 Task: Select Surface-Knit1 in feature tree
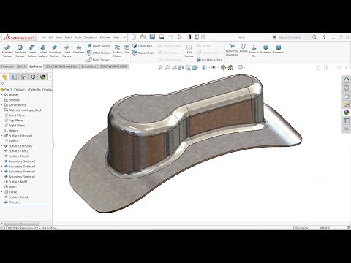(x=16, y=182)
